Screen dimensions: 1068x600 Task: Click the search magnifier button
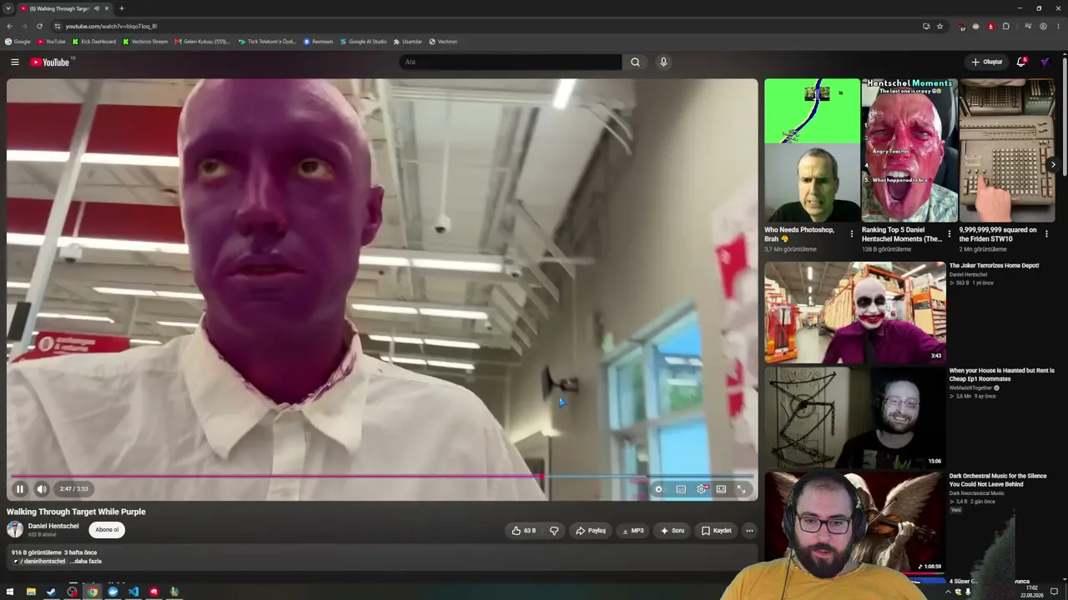(x=635, y=62)
